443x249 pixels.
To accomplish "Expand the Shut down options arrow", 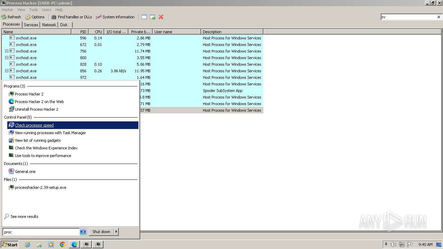I will click(116, 232).
